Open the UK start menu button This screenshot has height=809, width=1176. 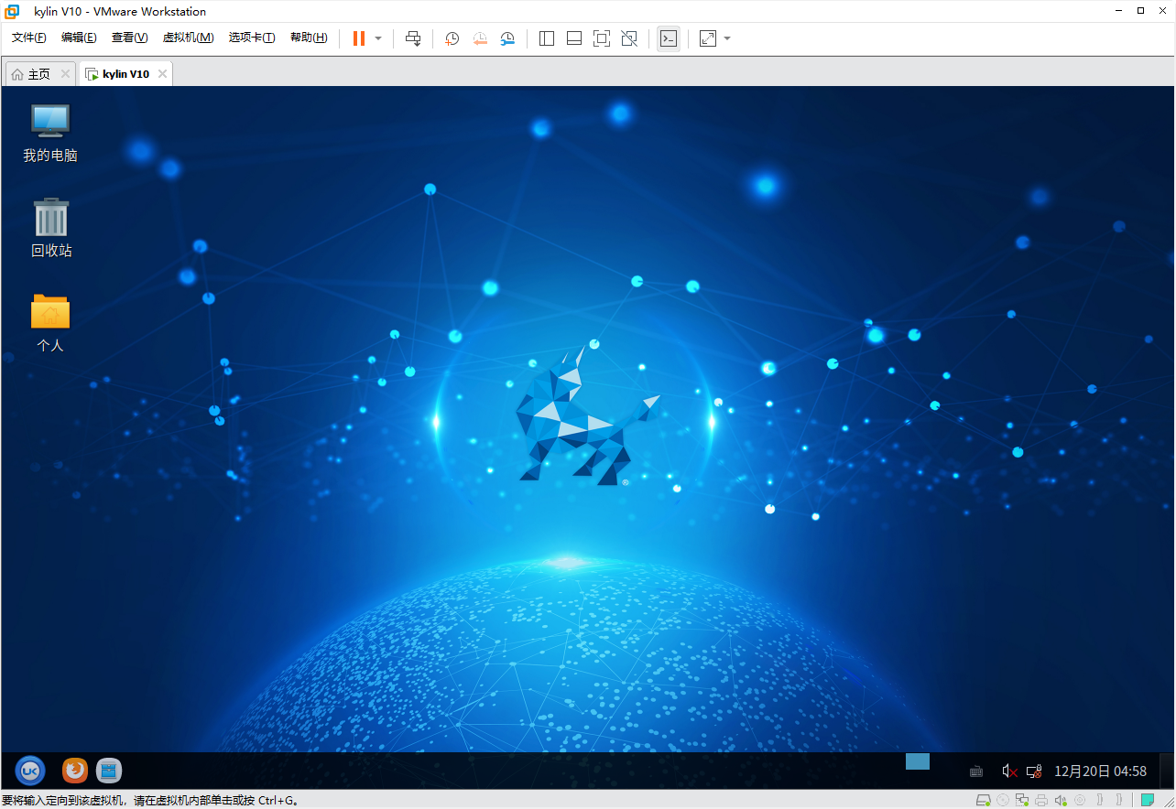(x=30, y=771)
